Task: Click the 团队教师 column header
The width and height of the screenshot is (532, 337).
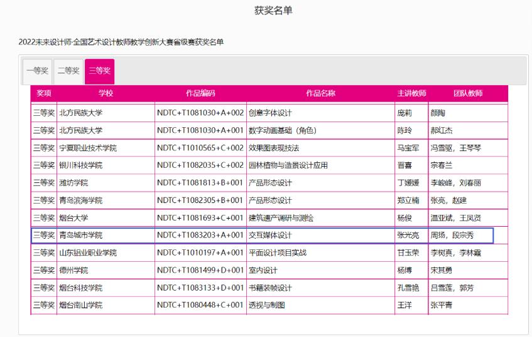Action: 468,93
